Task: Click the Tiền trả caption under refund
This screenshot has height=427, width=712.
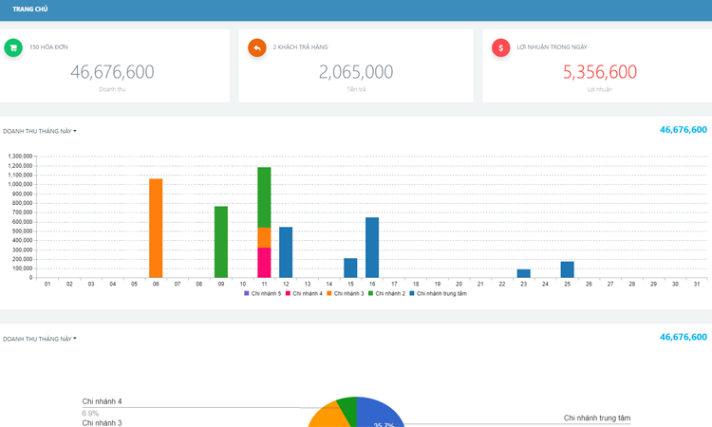Action: coord(356,89)
